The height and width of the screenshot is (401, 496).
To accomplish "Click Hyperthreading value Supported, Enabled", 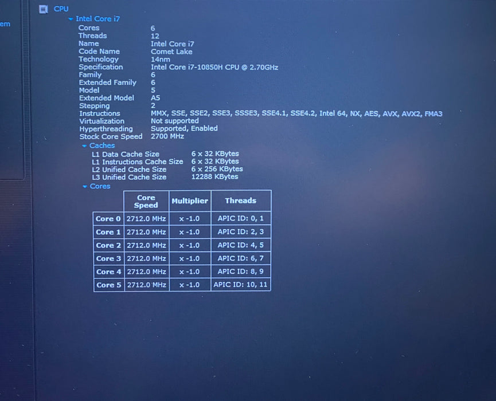I will click(x=184, y=128).
